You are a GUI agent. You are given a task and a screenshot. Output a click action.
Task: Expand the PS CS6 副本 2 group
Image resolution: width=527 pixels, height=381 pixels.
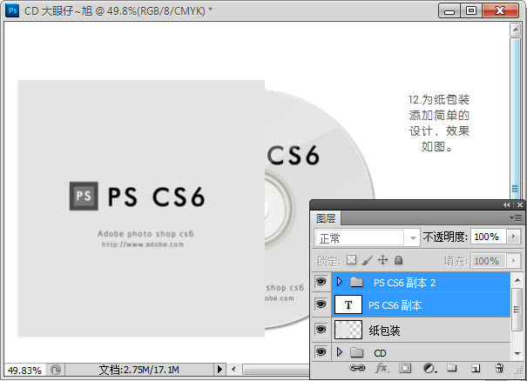coord(339,282)
